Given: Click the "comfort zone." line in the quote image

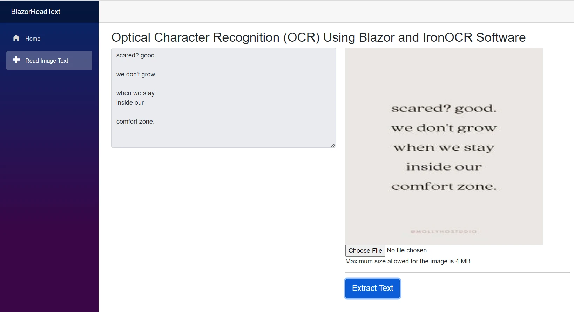Looking at the screenshot, I should [x=444, y=186].
